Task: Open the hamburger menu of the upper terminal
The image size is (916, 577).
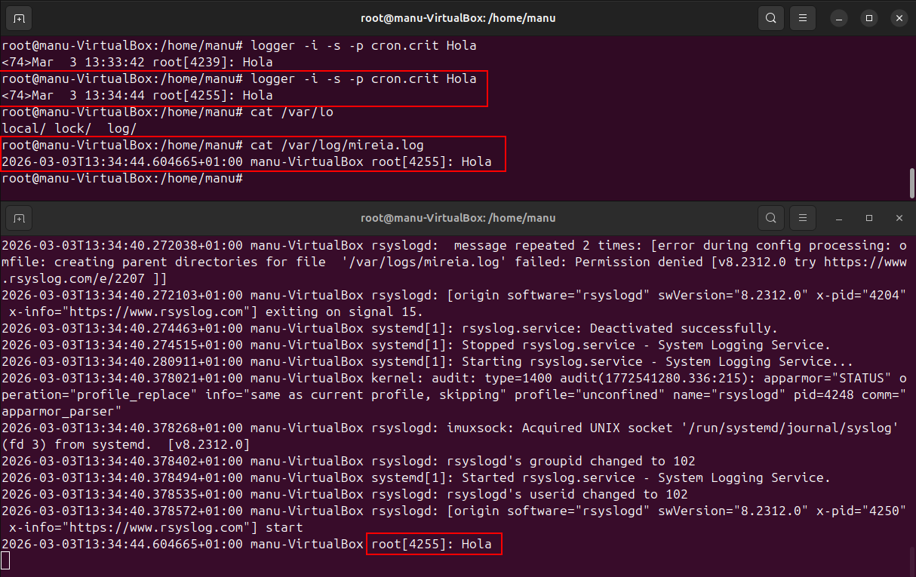Action: [804, 18]
